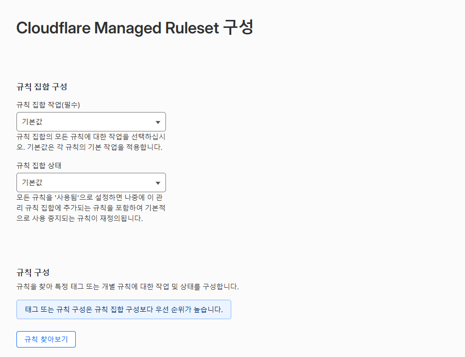Click the help text beginning 모든 규칙을 '사용됨'으로
Image resolution: width=465 pixels, height=357 pixels.
pos(91,208)
